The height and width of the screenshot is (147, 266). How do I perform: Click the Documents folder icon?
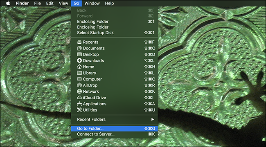point(79,48)
